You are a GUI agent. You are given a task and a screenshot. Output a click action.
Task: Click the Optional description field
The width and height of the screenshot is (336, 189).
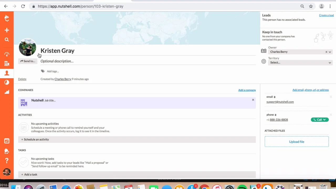[148, 61]
